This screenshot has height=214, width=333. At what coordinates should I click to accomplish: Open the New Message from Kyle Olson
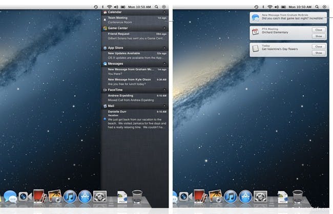pos(135,82)
